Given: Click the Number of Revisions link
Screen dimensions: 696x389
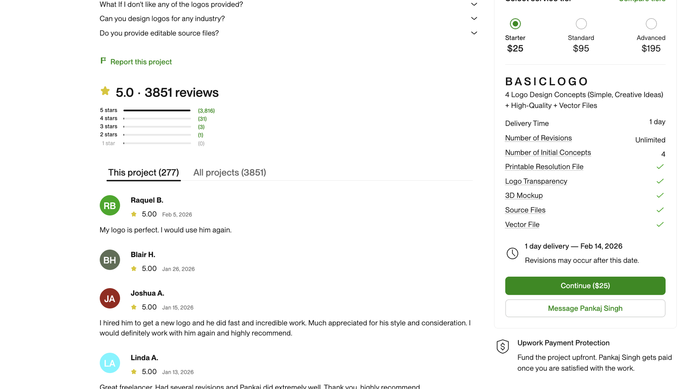Looking at the screenshot, I should tap(538, 138).
